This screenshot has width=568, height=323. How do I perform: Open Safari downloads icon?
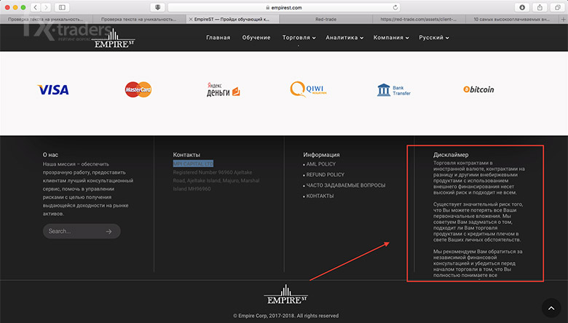click(522, 7)
